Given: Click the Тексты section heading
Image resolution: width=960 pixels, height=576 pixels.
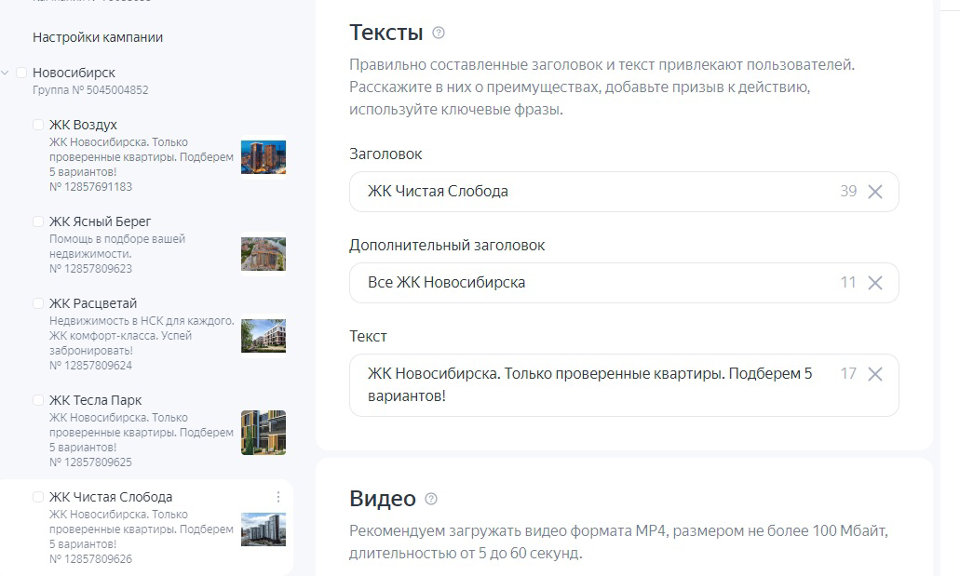Looking at the screenshot, I should coord(386,33).
